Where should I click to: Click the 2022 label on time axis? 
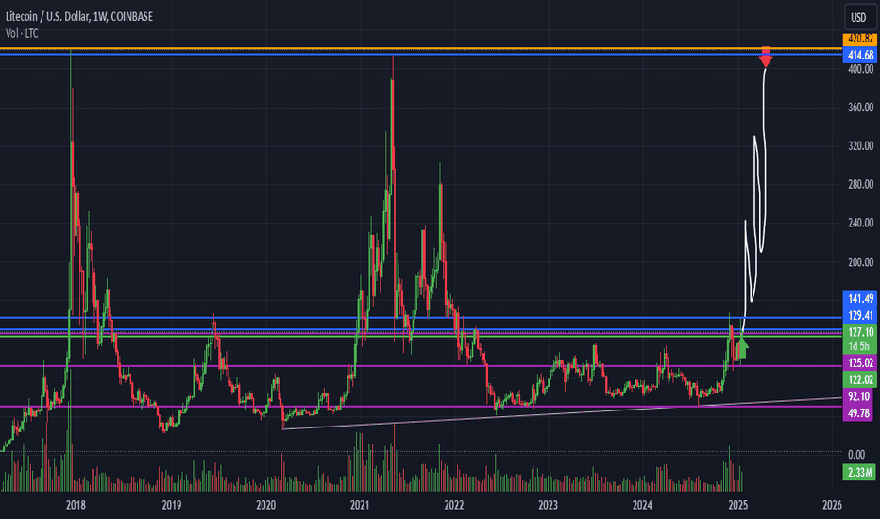pos(454,505)
